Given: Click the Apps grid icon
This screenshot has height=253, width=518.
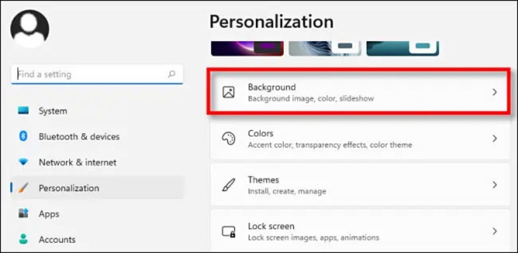Looking at the screenshot, I should click(23, 213).
